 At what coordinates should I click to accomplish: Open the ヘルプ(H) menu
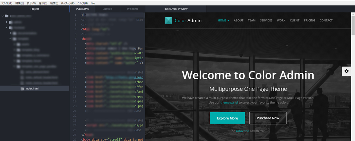(83, 3)
